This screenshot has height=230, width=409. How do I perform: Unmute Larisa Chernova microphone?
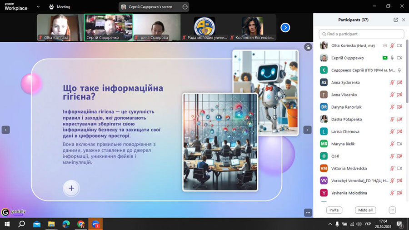coord(392,131)
